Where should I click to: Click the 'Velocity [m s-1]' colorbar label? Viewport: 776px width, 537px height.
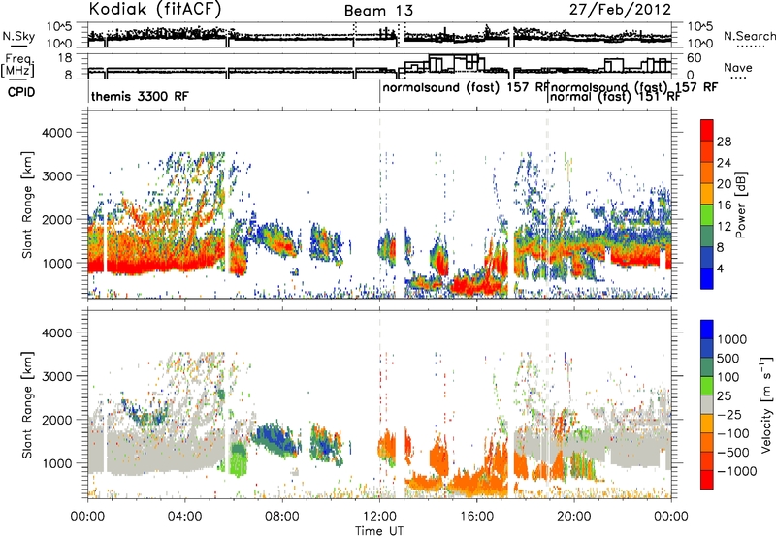click(x=765, y=404)
